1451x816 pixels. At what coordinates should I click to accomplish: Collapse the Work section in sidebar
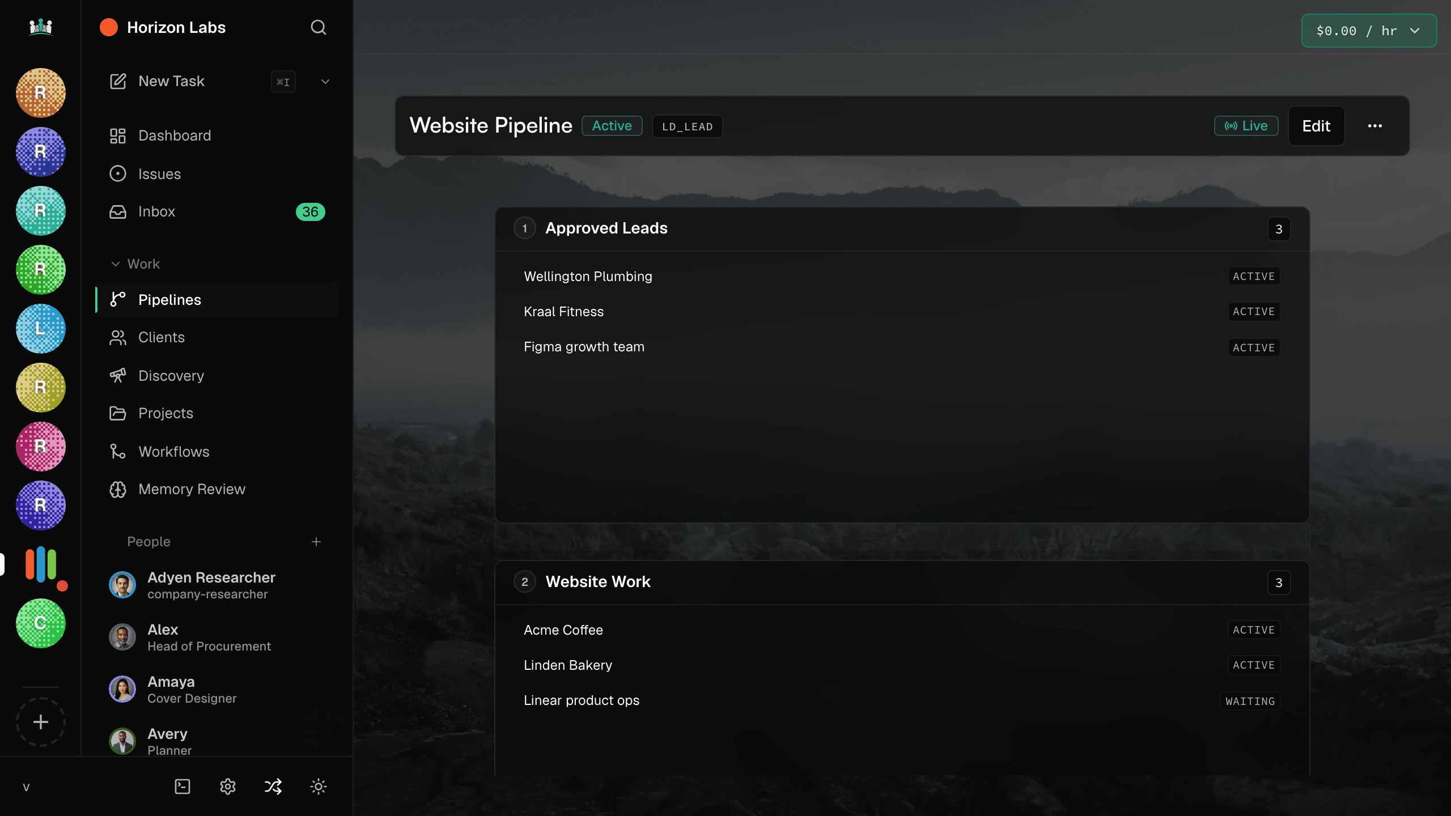136,264
